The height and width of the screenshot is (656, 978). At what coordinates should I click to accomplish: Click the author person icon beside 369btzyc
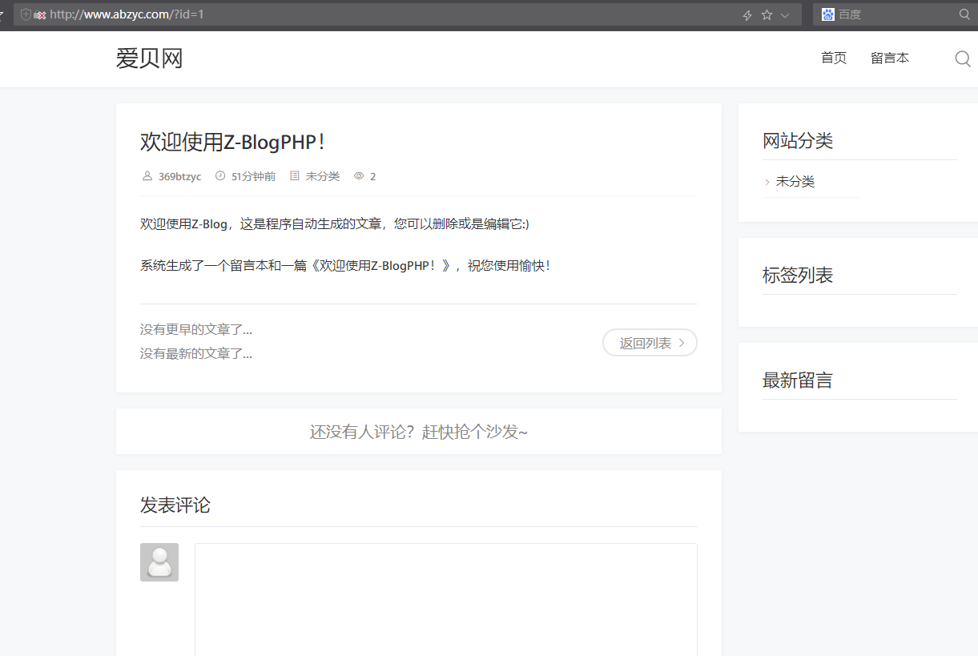(x=147, y=176)
